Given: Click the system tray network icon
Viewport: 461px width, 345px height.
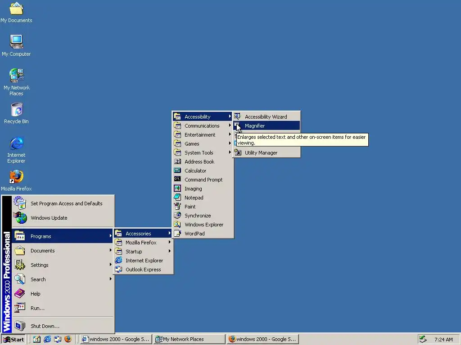Looking at the screenshot, I should pyautogui.click(x=423, y=339).
